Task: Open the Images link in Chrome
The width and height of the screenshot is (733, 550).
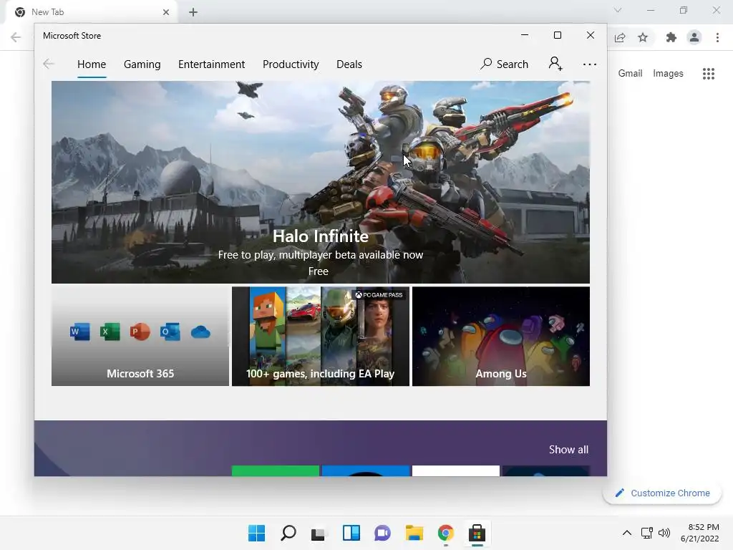Action: pos(668,74)
